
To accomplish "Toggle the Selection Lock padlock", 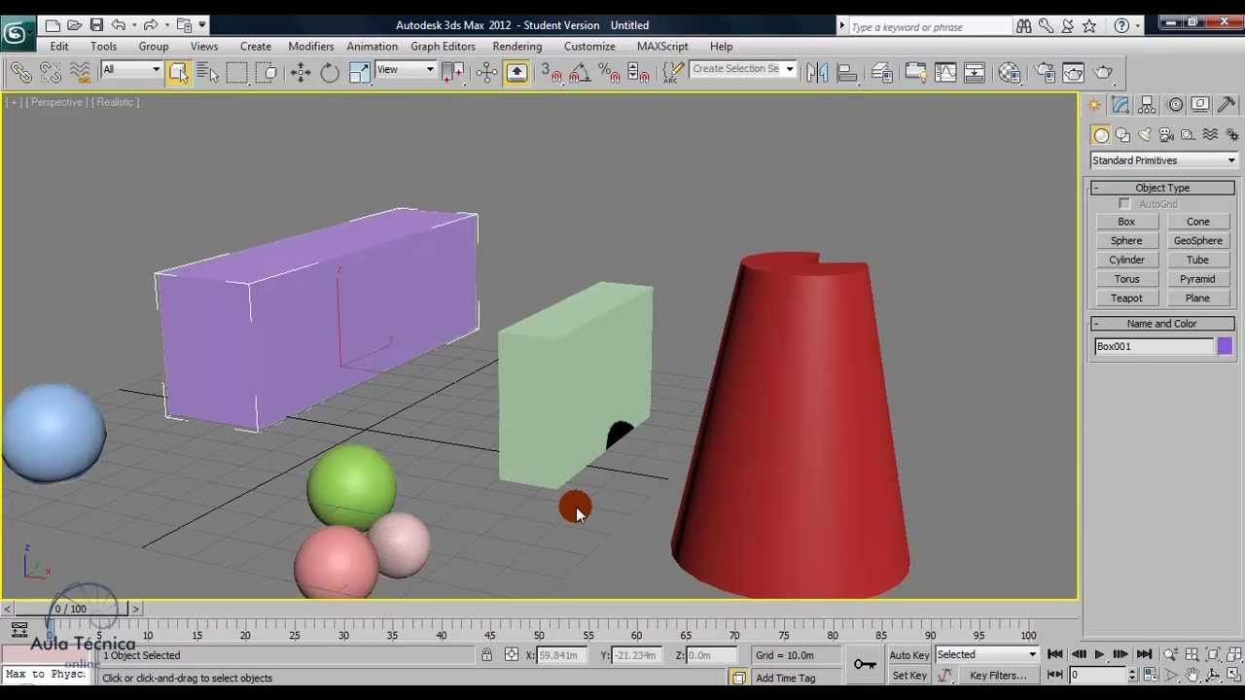I will [486, 655].
